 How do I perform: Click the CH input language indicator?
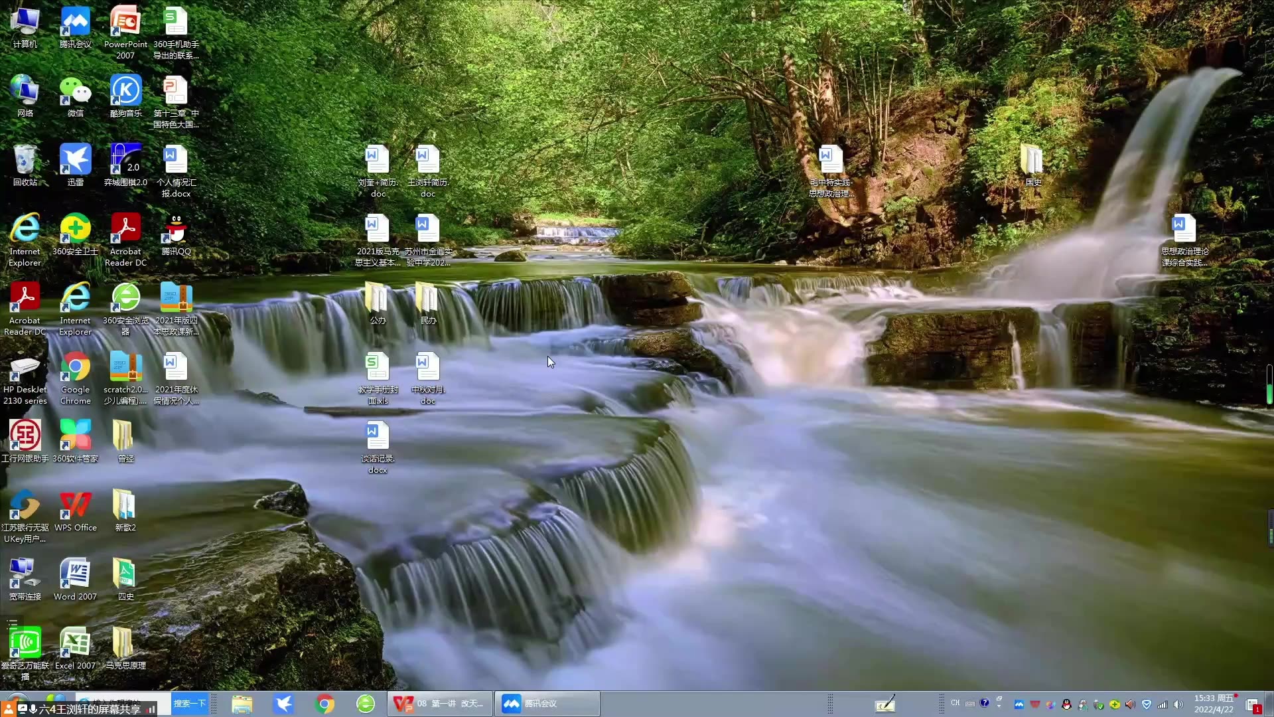click(955, 703)
